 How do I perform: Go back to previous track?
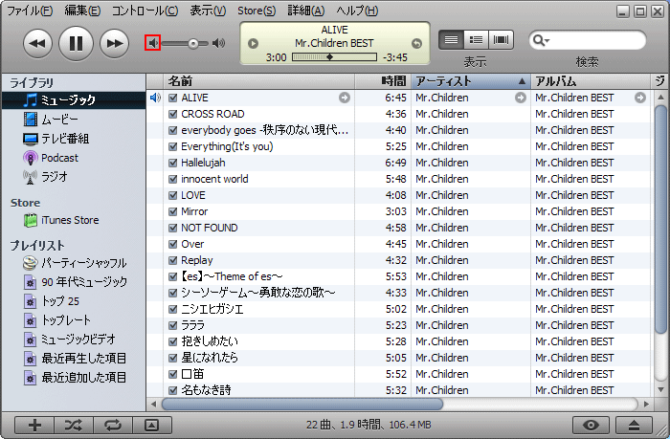[37, 43]
